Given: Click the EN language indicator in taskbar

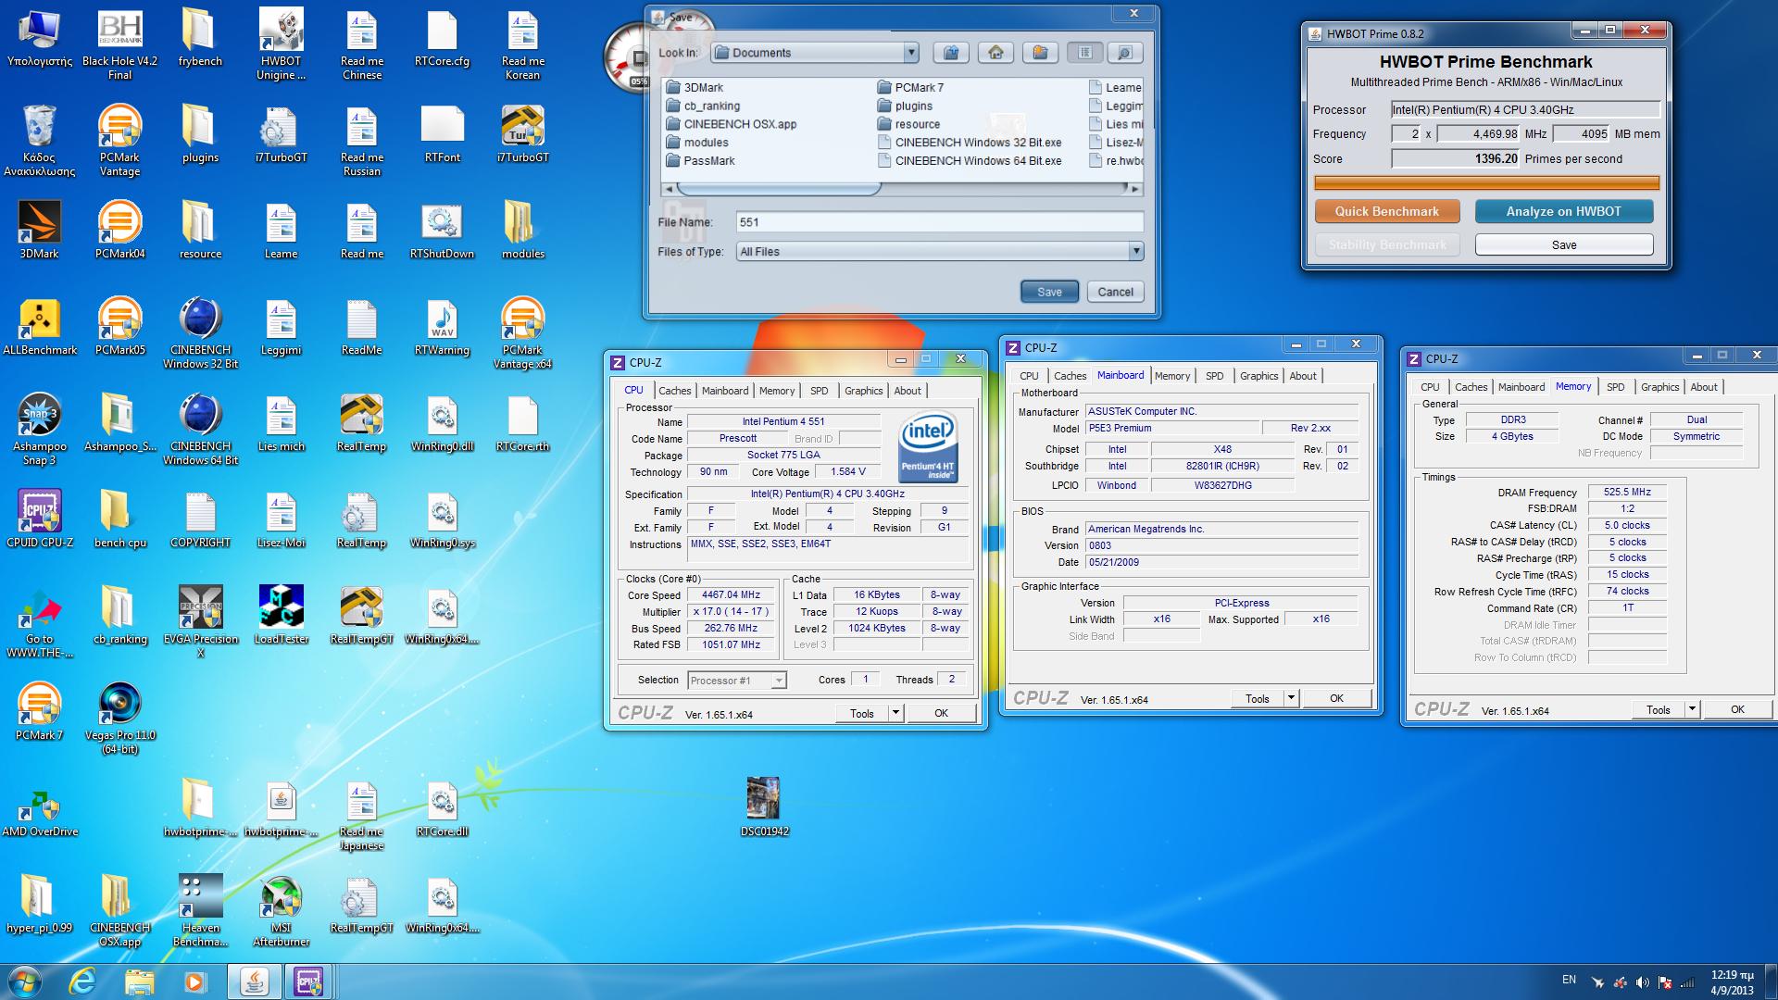Looking at the screenshot, I should click(x=1569, y=980).
